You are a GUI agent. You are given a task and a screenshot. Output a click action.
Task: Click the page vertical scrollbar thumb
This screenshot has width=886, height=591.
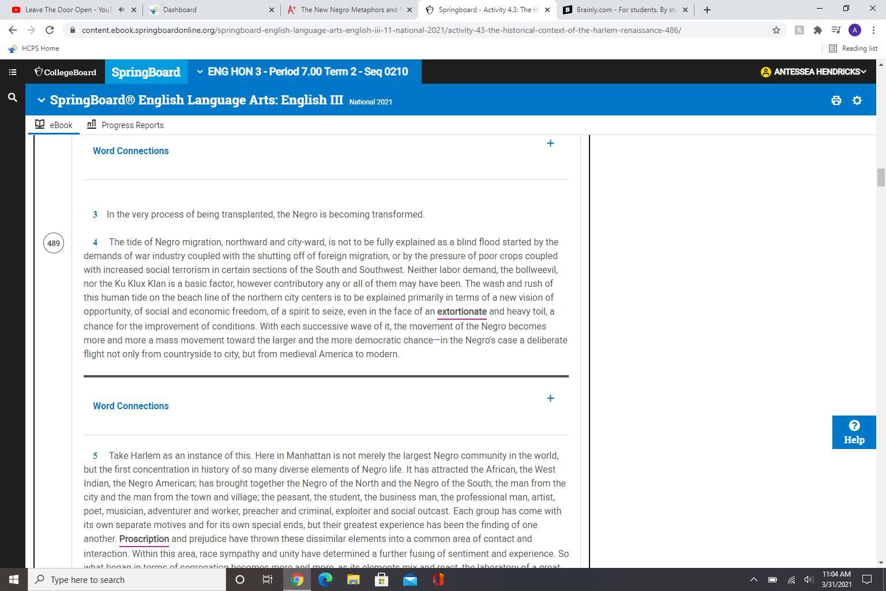click(x=881, y=177)
